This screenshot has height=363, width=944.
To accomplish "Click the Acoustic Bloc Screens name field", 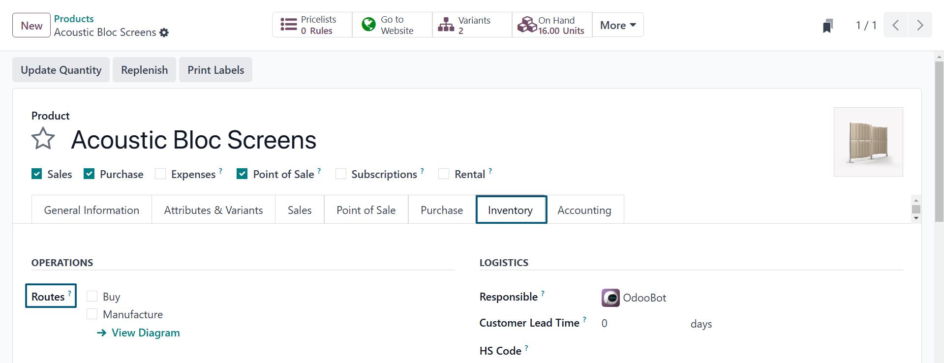I will coord(194,140).
